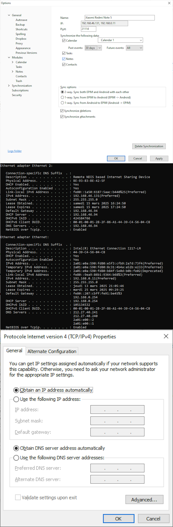Screen dimensions: 173x527
Task: Click into the Port field
Action: [88, 29]
